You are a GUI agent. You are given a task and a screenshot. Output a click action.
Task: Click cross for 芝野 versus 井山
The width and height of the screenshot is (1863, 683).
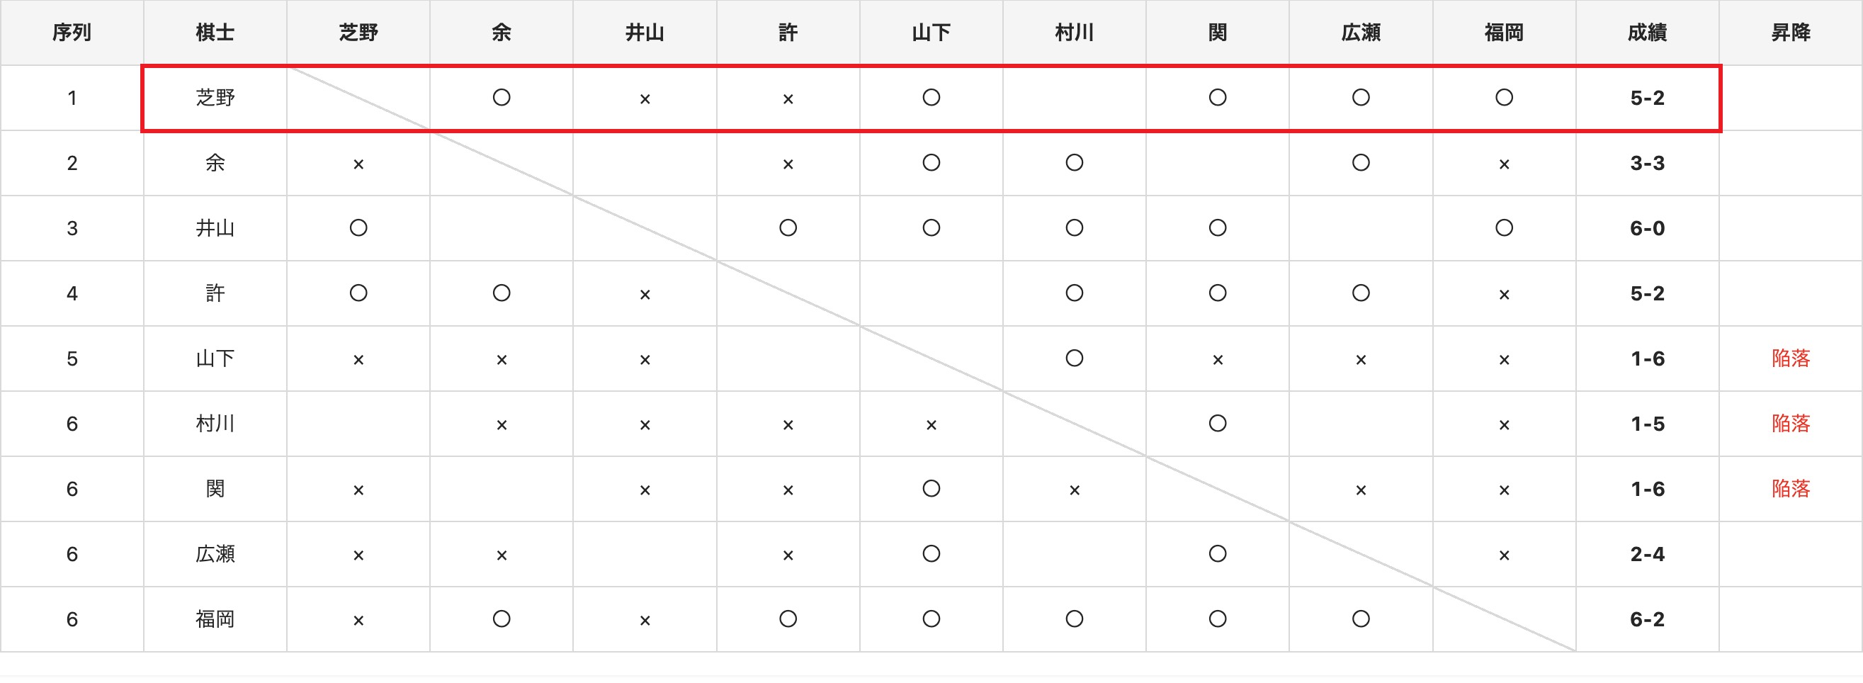645,99
